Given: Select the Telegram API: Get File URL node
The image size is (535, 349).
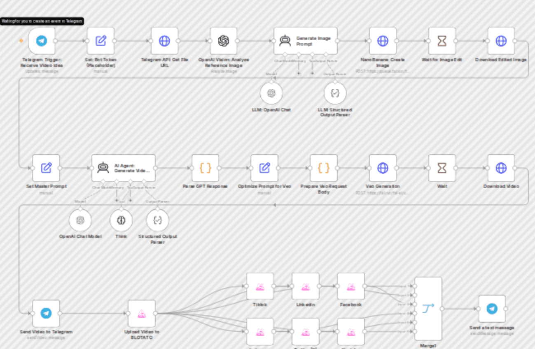Looking at the screenshot, I should pyautogui.click(x=164, y=41).
